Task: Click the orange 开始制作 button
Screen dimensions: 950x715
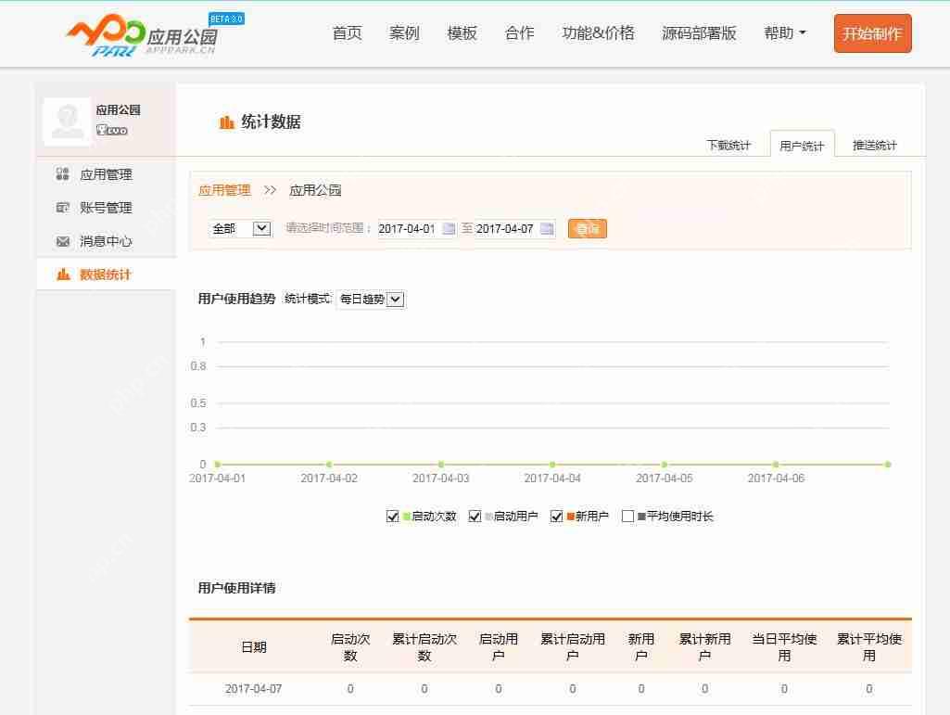Action: (871, 32)
